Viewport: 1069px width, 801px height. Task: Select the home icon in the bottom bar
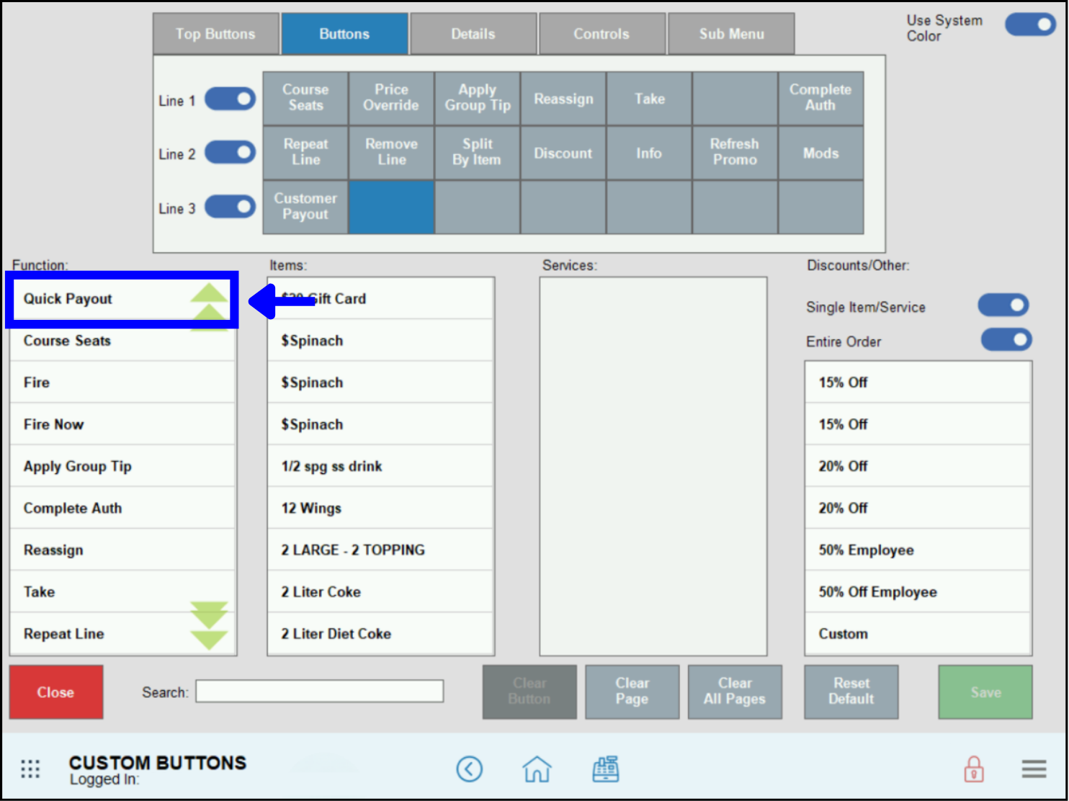pos(537,769)
